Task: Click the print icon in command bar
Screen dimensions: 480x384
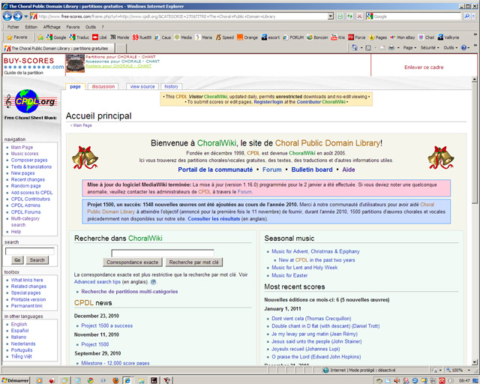Action: pos(391,48)
